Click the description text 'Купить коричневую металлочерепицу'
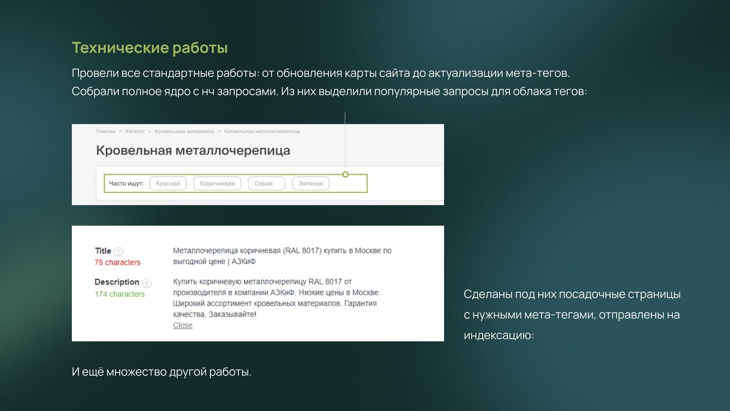Viewport: 730px width, 411px height. [x=240, y=282]
